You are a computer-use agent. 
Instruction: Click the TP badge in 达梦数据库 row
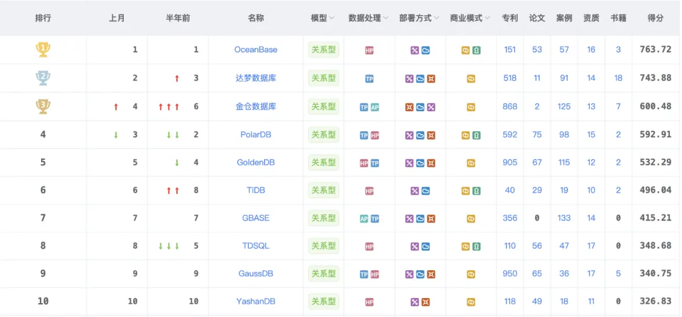click(x=369, y=79)
